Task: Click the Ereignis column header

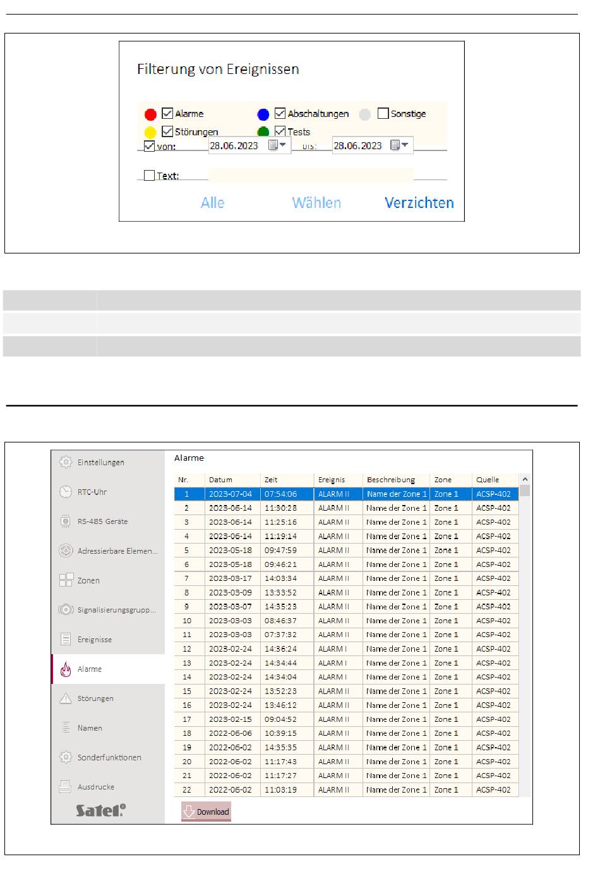Action: (339, 480)
